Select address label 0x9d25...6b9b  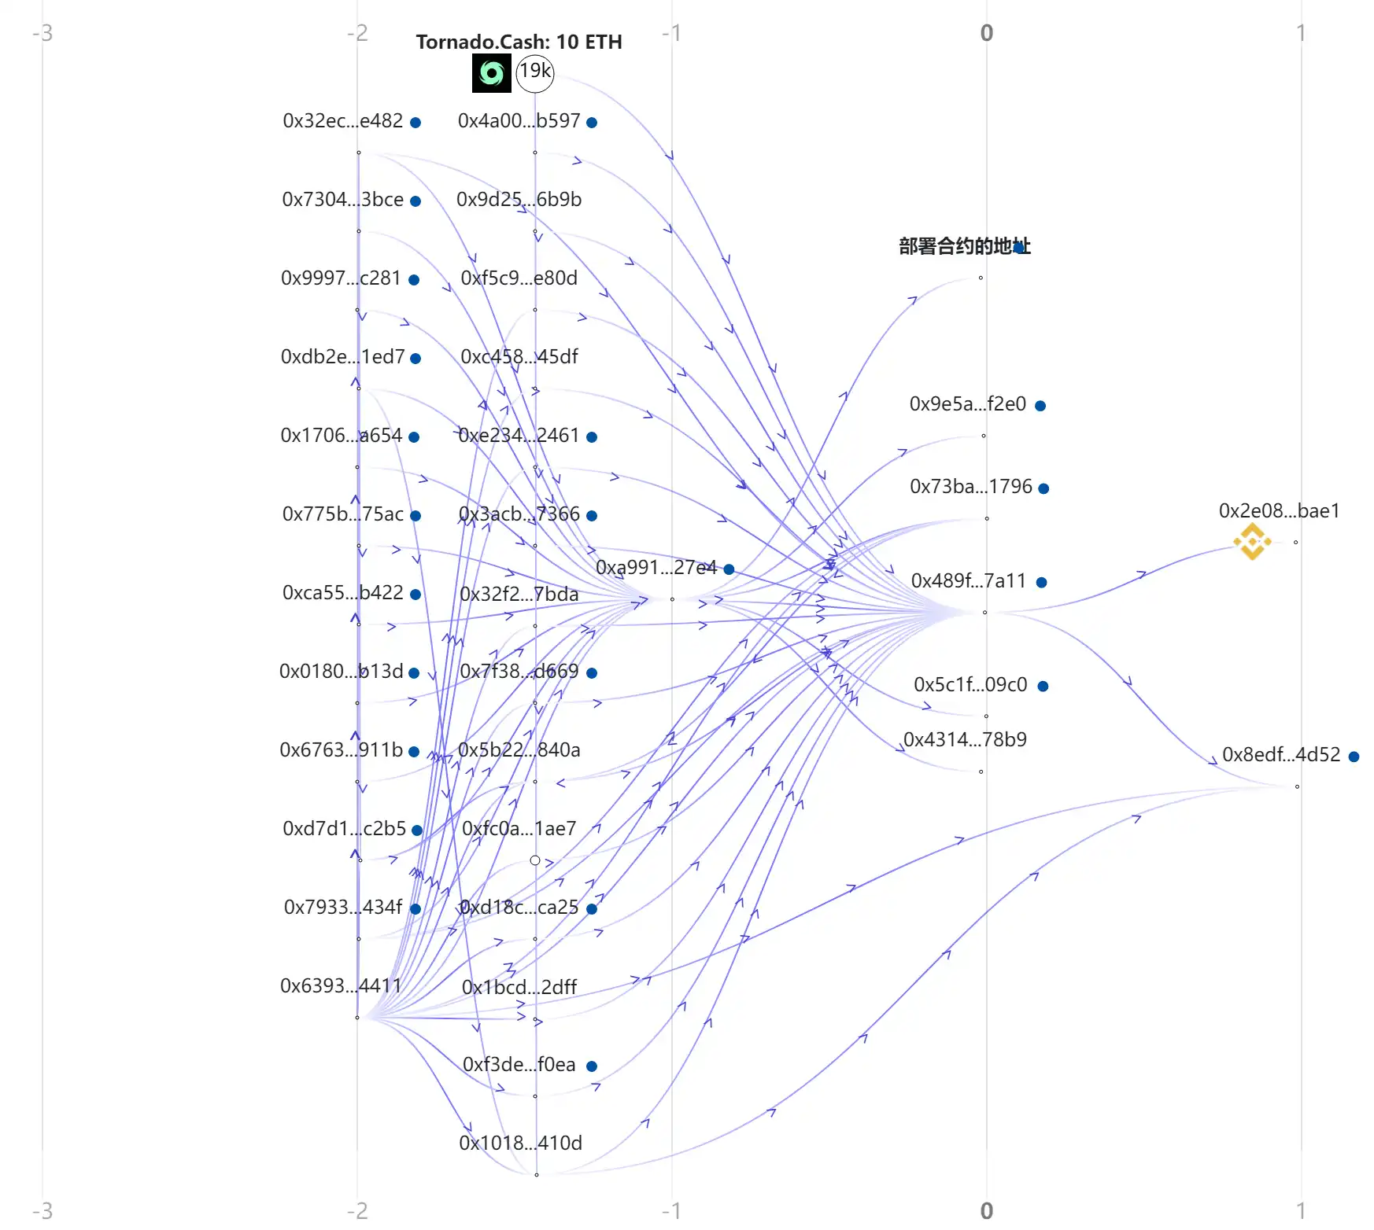[x=519, y=199]
